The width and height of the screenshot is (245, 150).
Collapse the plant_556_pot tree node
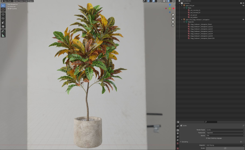[182, 6]
